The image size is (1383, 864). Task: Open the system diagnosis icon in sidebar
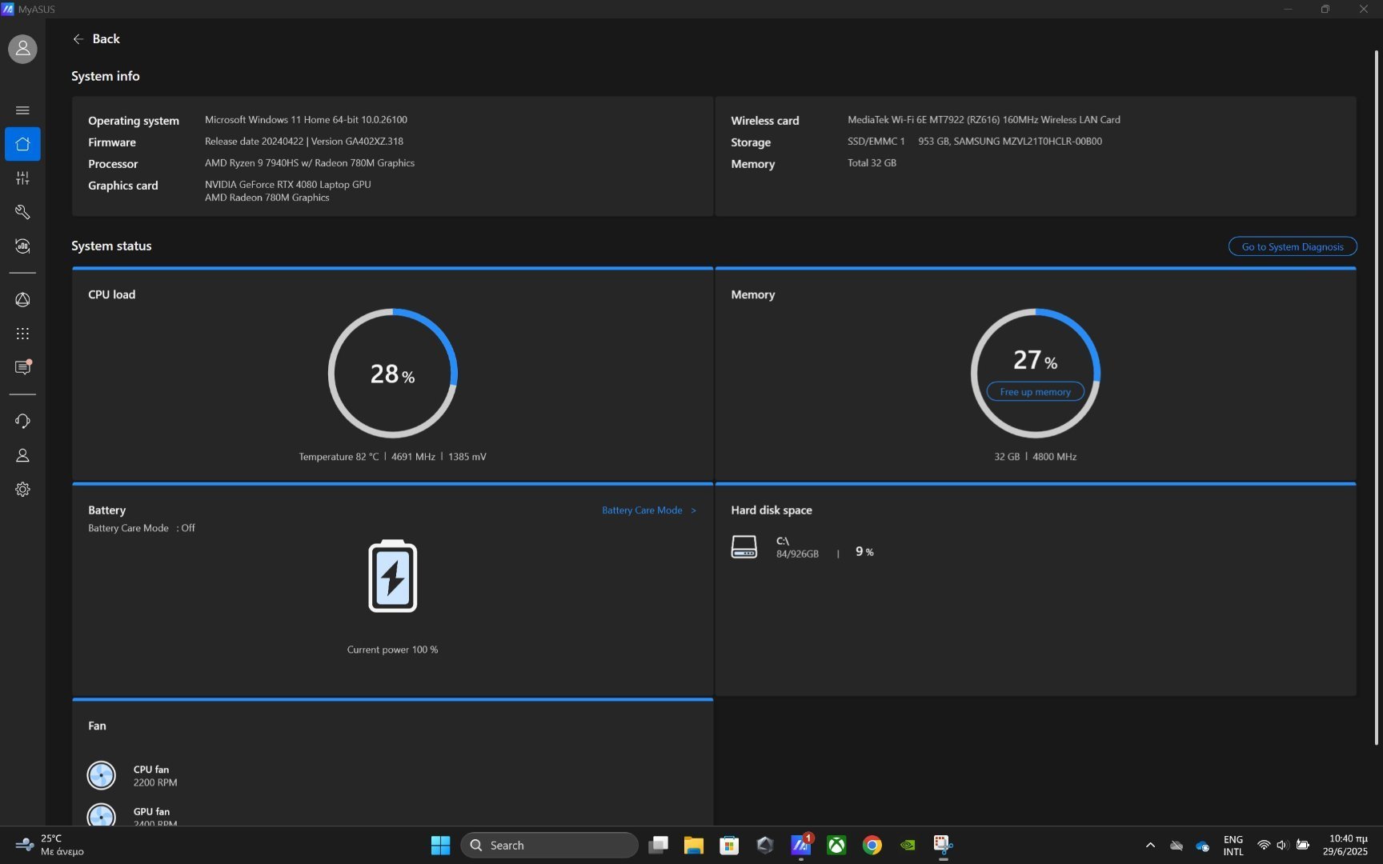(22, 246)
